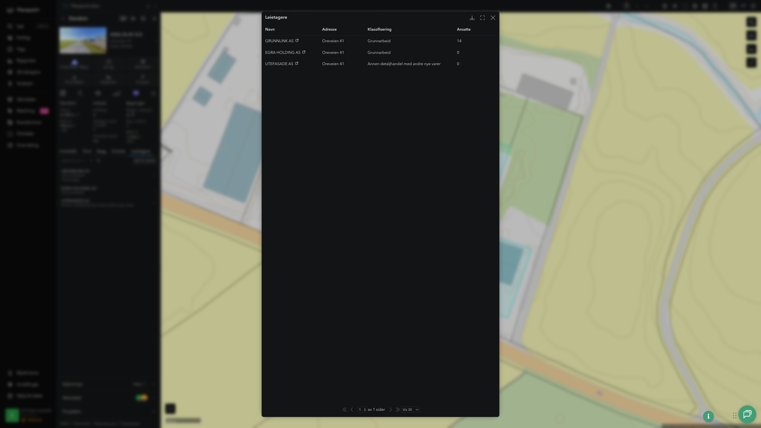Select Oreveien 41 in the UTEFASADE AS row
This screenshot has width=761, height=428.
click(333, 64)
